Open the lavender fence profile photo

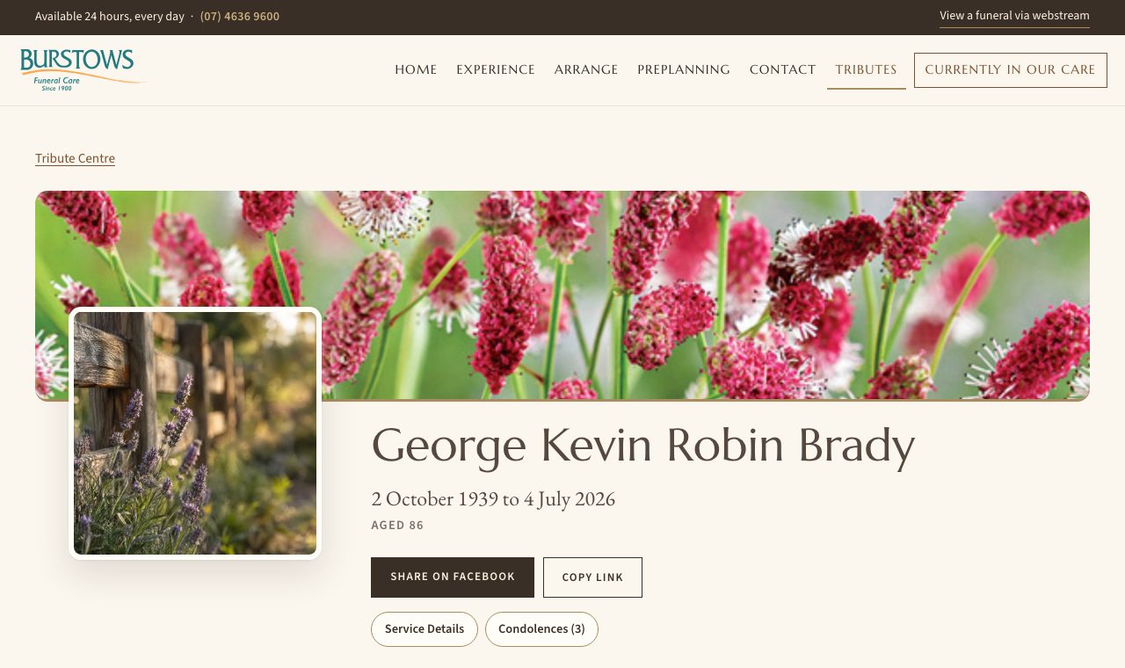coord(195,433)
